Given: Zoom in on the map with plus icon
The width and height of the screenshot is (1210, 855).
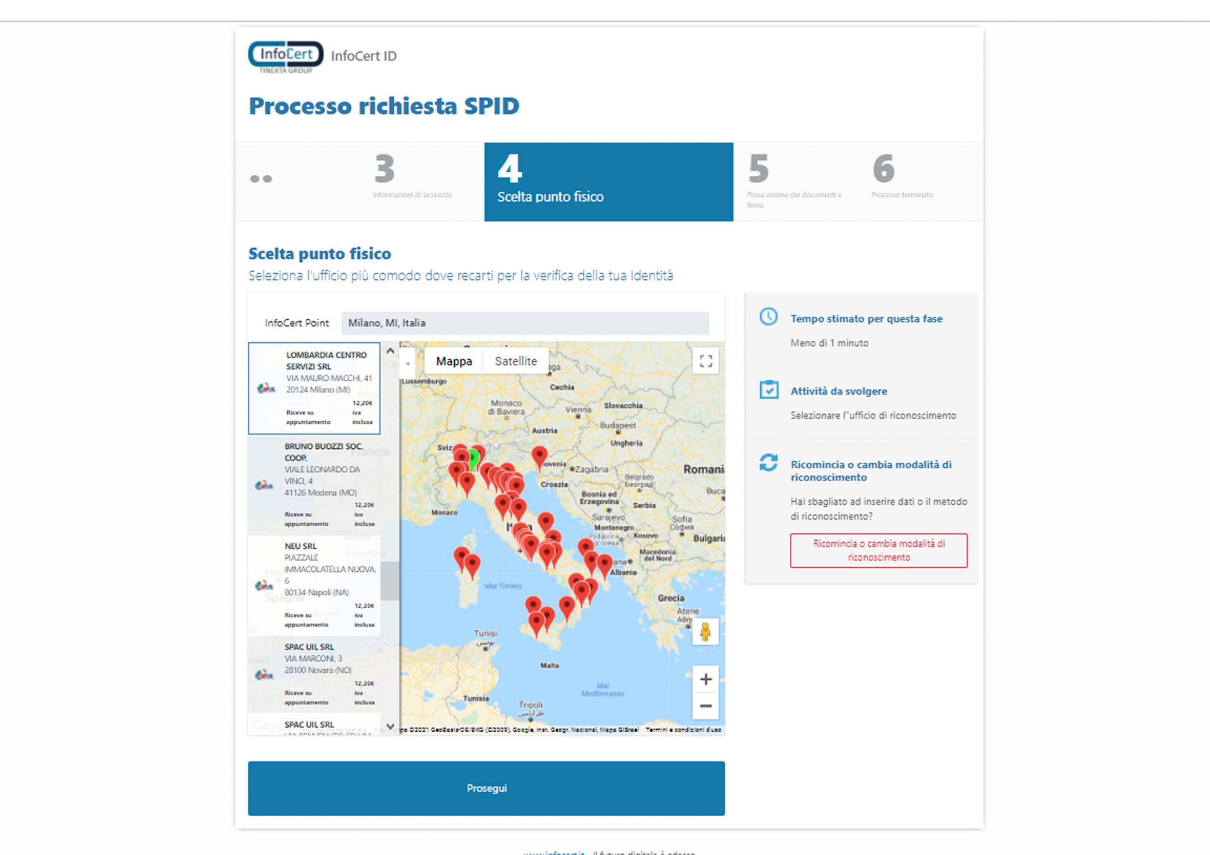Looking at the screenshot, I should coord(706,679).
